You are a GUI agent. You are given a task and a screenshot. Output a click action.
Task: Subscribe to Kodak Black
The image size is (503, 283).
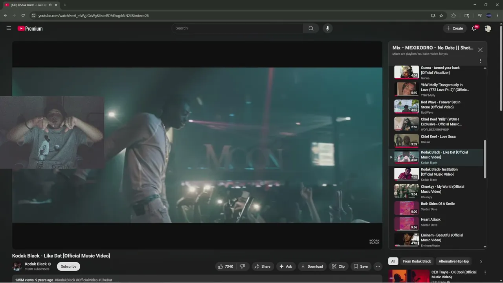(68, 266)
